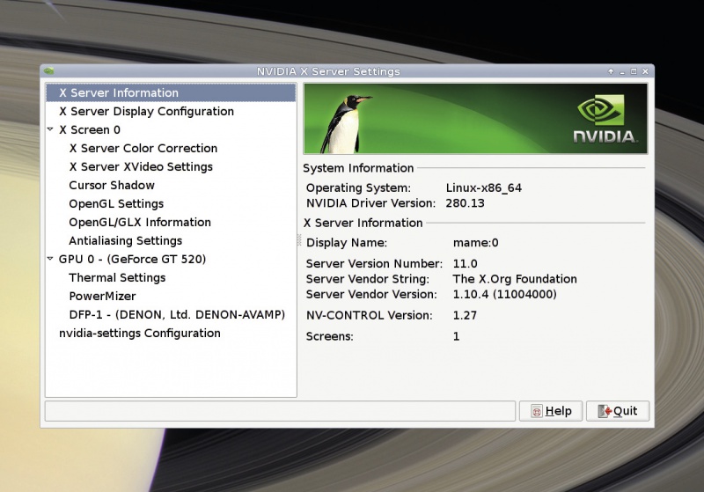Close the NVIDIA X Server Settings window

tap(645, 71)
